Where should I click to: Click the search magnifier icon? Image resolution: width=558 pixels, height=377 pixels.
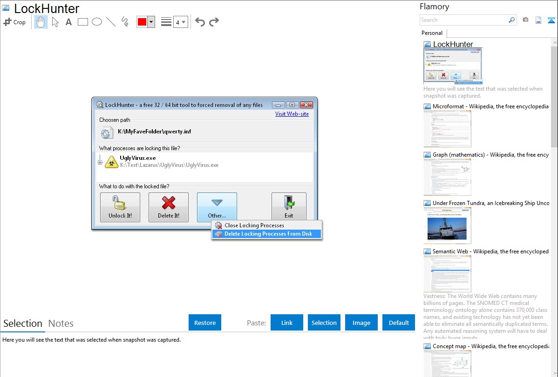pyautogui.click(x=511, y=20)
